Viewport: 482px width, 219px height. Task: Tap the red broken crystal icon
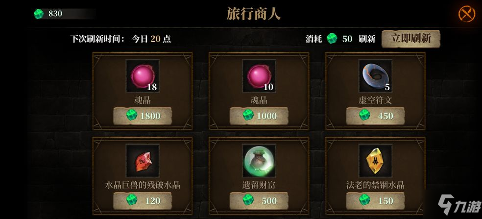(x=143, y=161)
